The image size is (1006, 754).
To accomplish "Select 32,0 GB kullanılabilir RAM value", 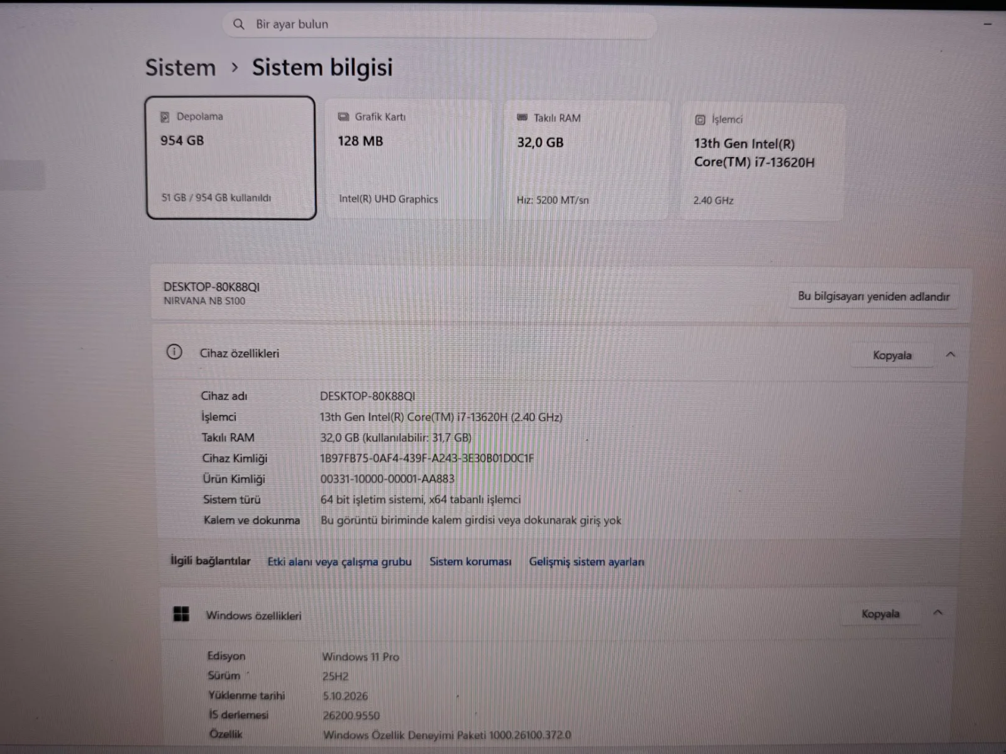I will (x=395, y=437).
